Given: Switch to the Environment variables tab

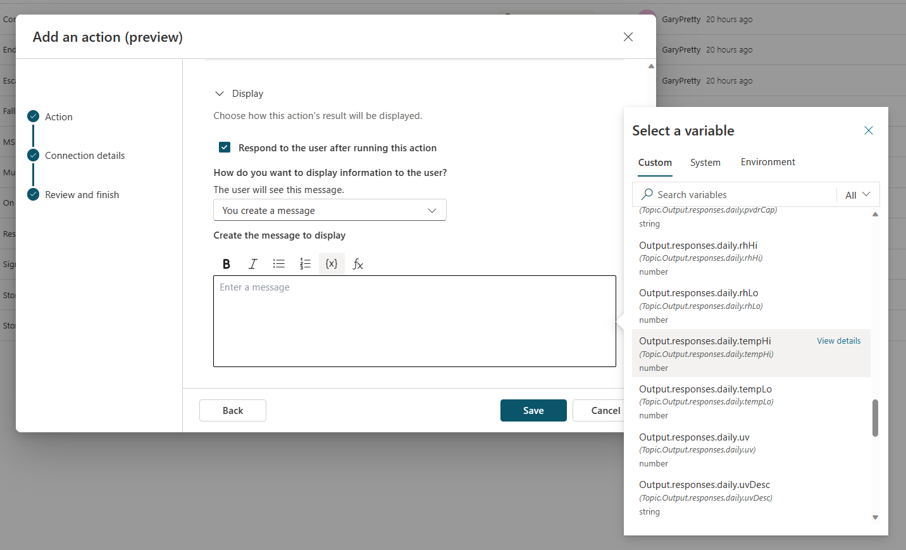Looking at the screenshot, I should tap(768, 162).
